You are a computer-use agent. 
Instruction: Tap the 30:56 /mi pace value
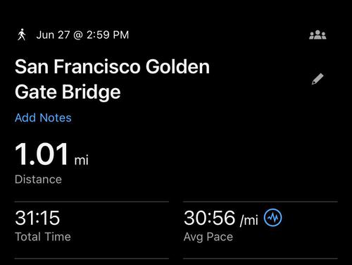[x=221, y=218]
